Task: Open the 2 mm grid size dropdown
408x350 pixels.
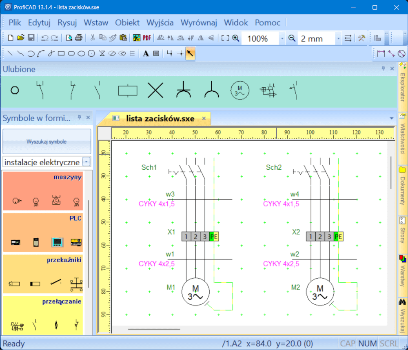Action: [x=338, y=38]
